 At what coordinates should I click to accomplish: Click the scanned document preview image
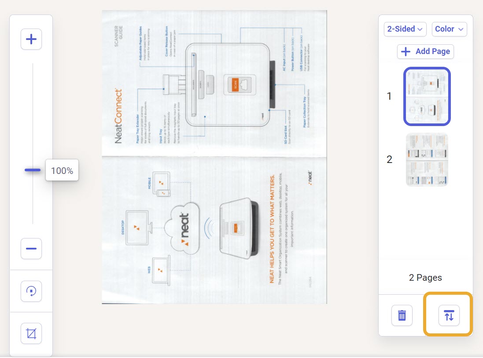[214, 157]
